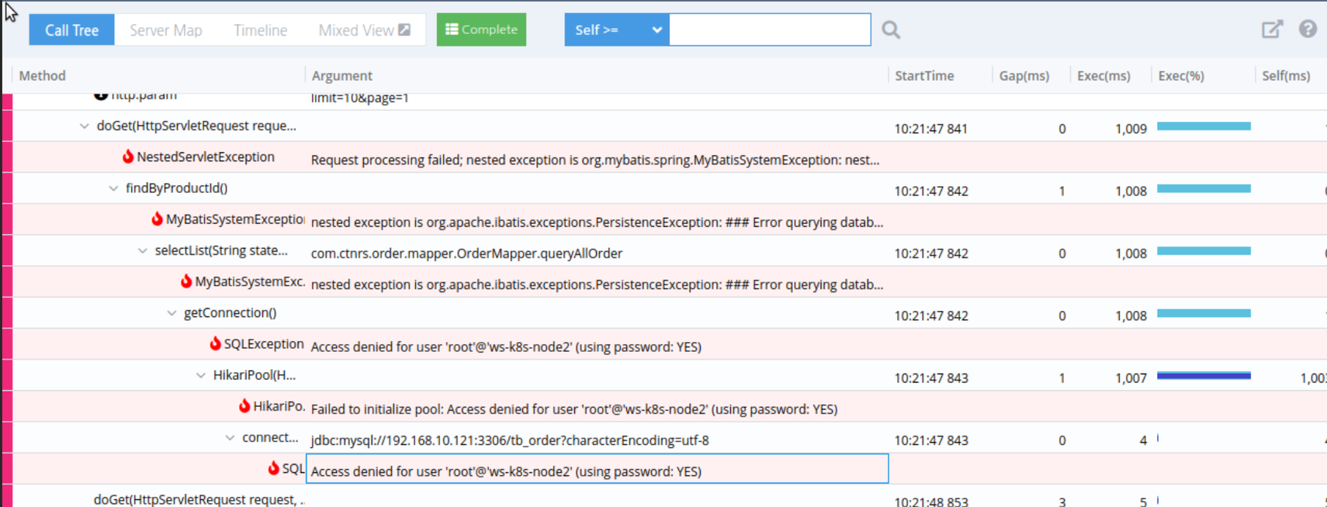The image size is (1327, 507).
Task: Click the dark blue HikariPool exec bar
Action: (x=1204, y=376)
